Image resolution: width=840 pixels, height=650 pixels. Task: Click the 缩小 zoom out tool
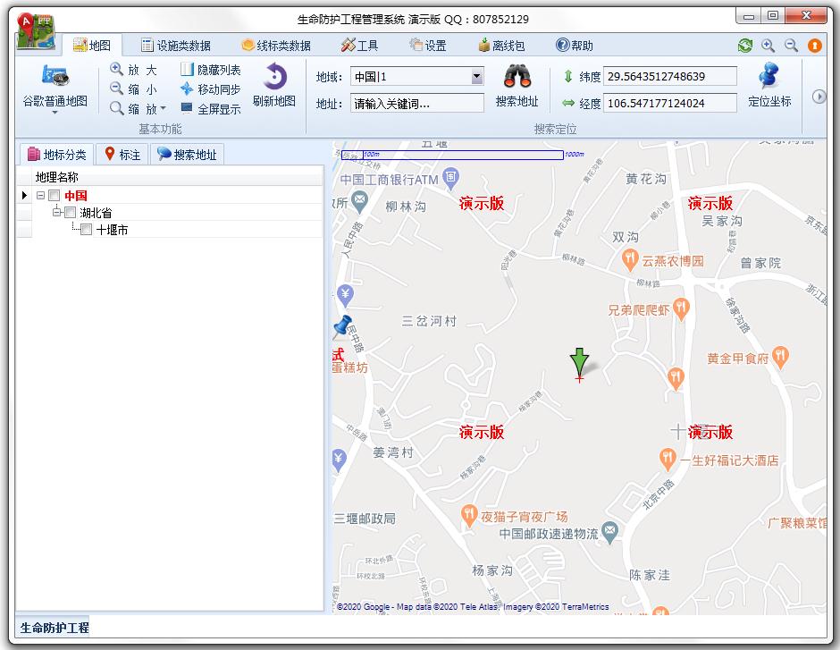click(x=134, y=89)
